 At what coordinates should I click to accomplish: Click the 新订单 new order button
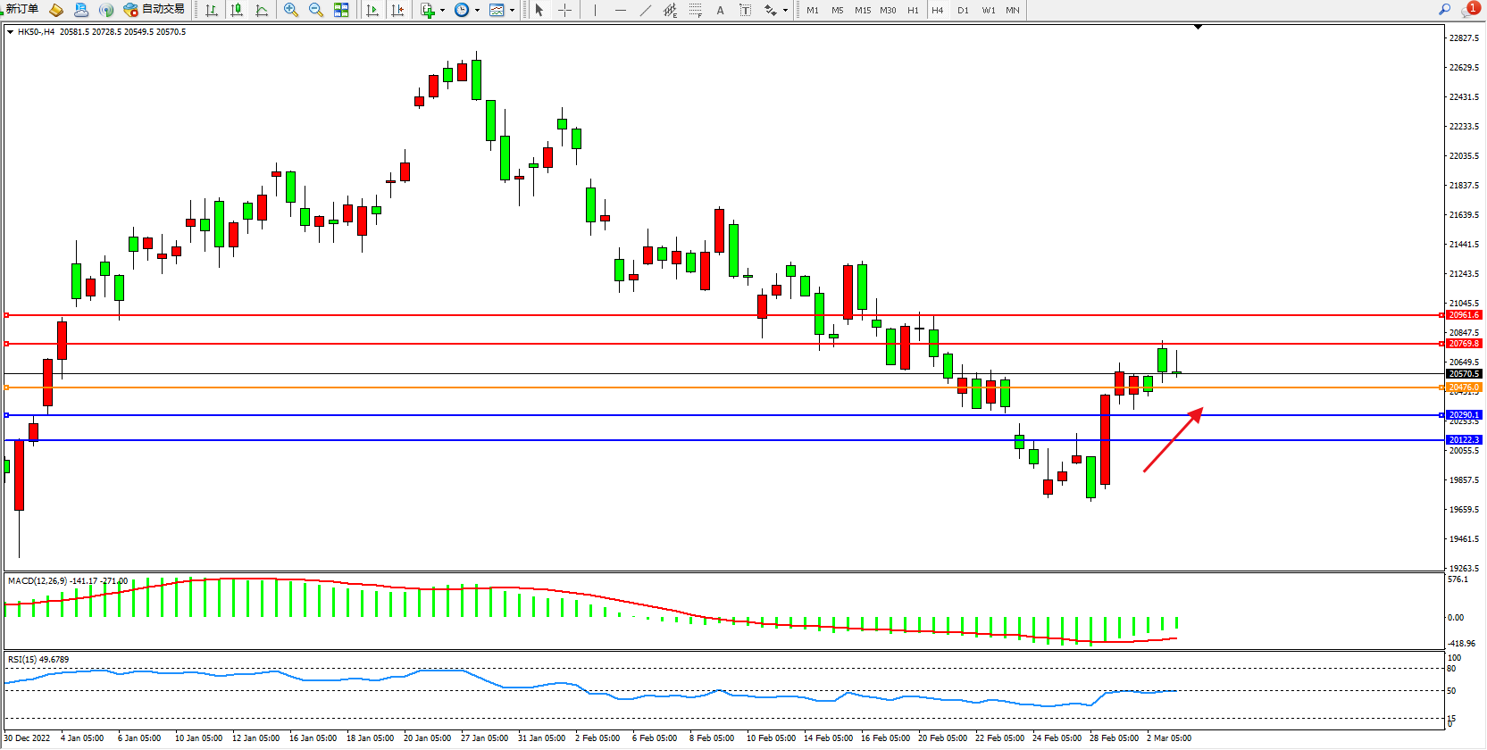(x=21, y=9)
